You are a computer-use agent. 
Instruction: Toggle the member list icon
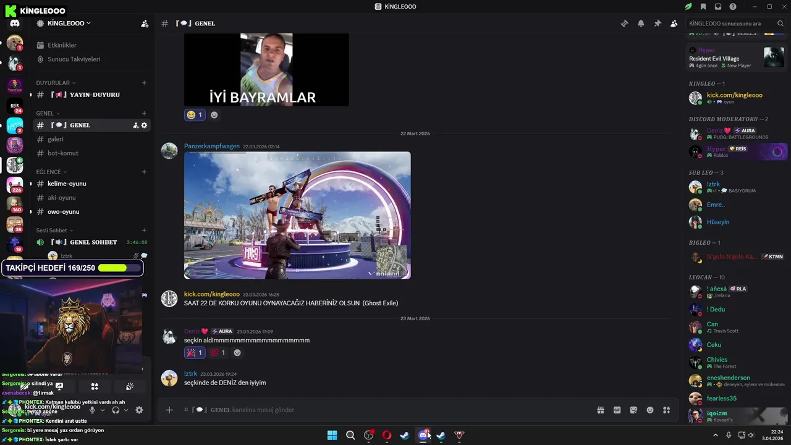coord(674,23)
